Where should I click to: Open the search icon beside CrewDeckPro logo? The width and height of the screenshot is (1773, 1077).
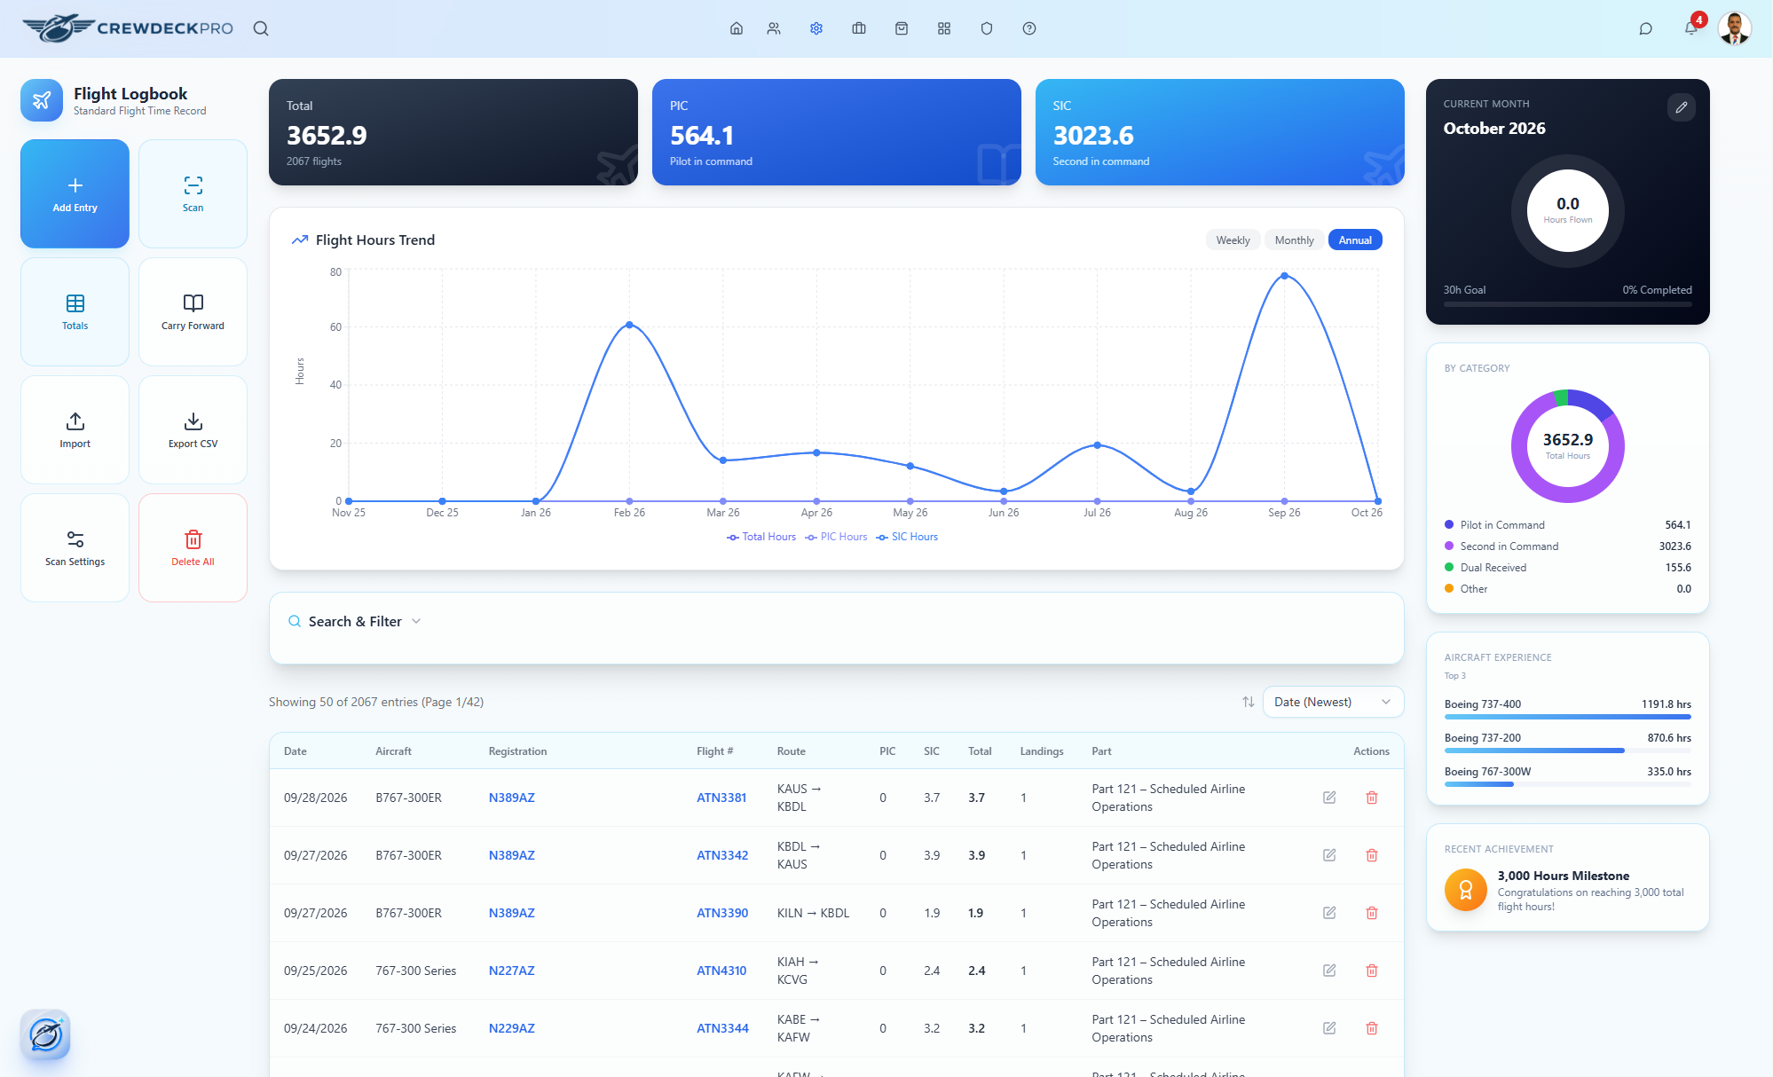[x=261, y=28]
